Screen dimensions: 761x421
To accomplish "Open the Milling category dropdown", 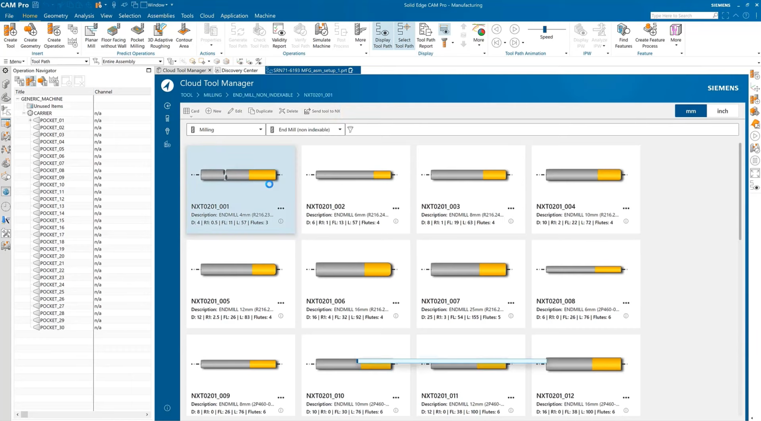I will [x=225, y=129].
